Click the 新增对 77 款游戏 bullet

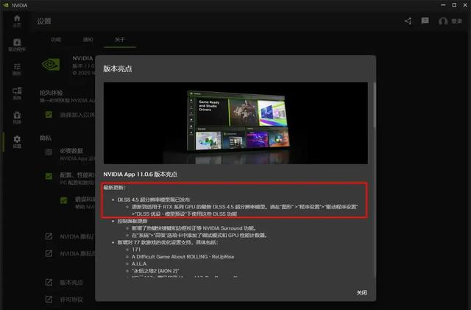pos(168,242)
